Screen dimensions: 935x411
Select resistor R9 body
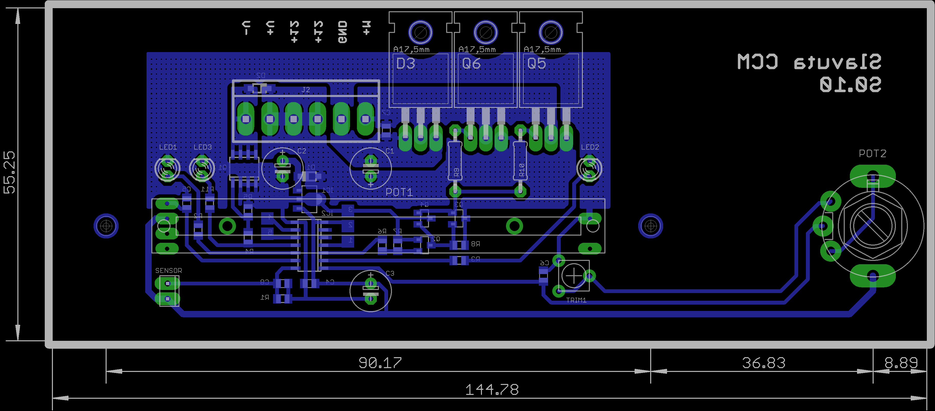pyautogui.click(x=455, y=161)
